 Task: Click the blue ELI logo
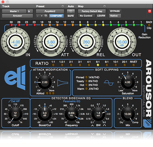tap(15, 78)
